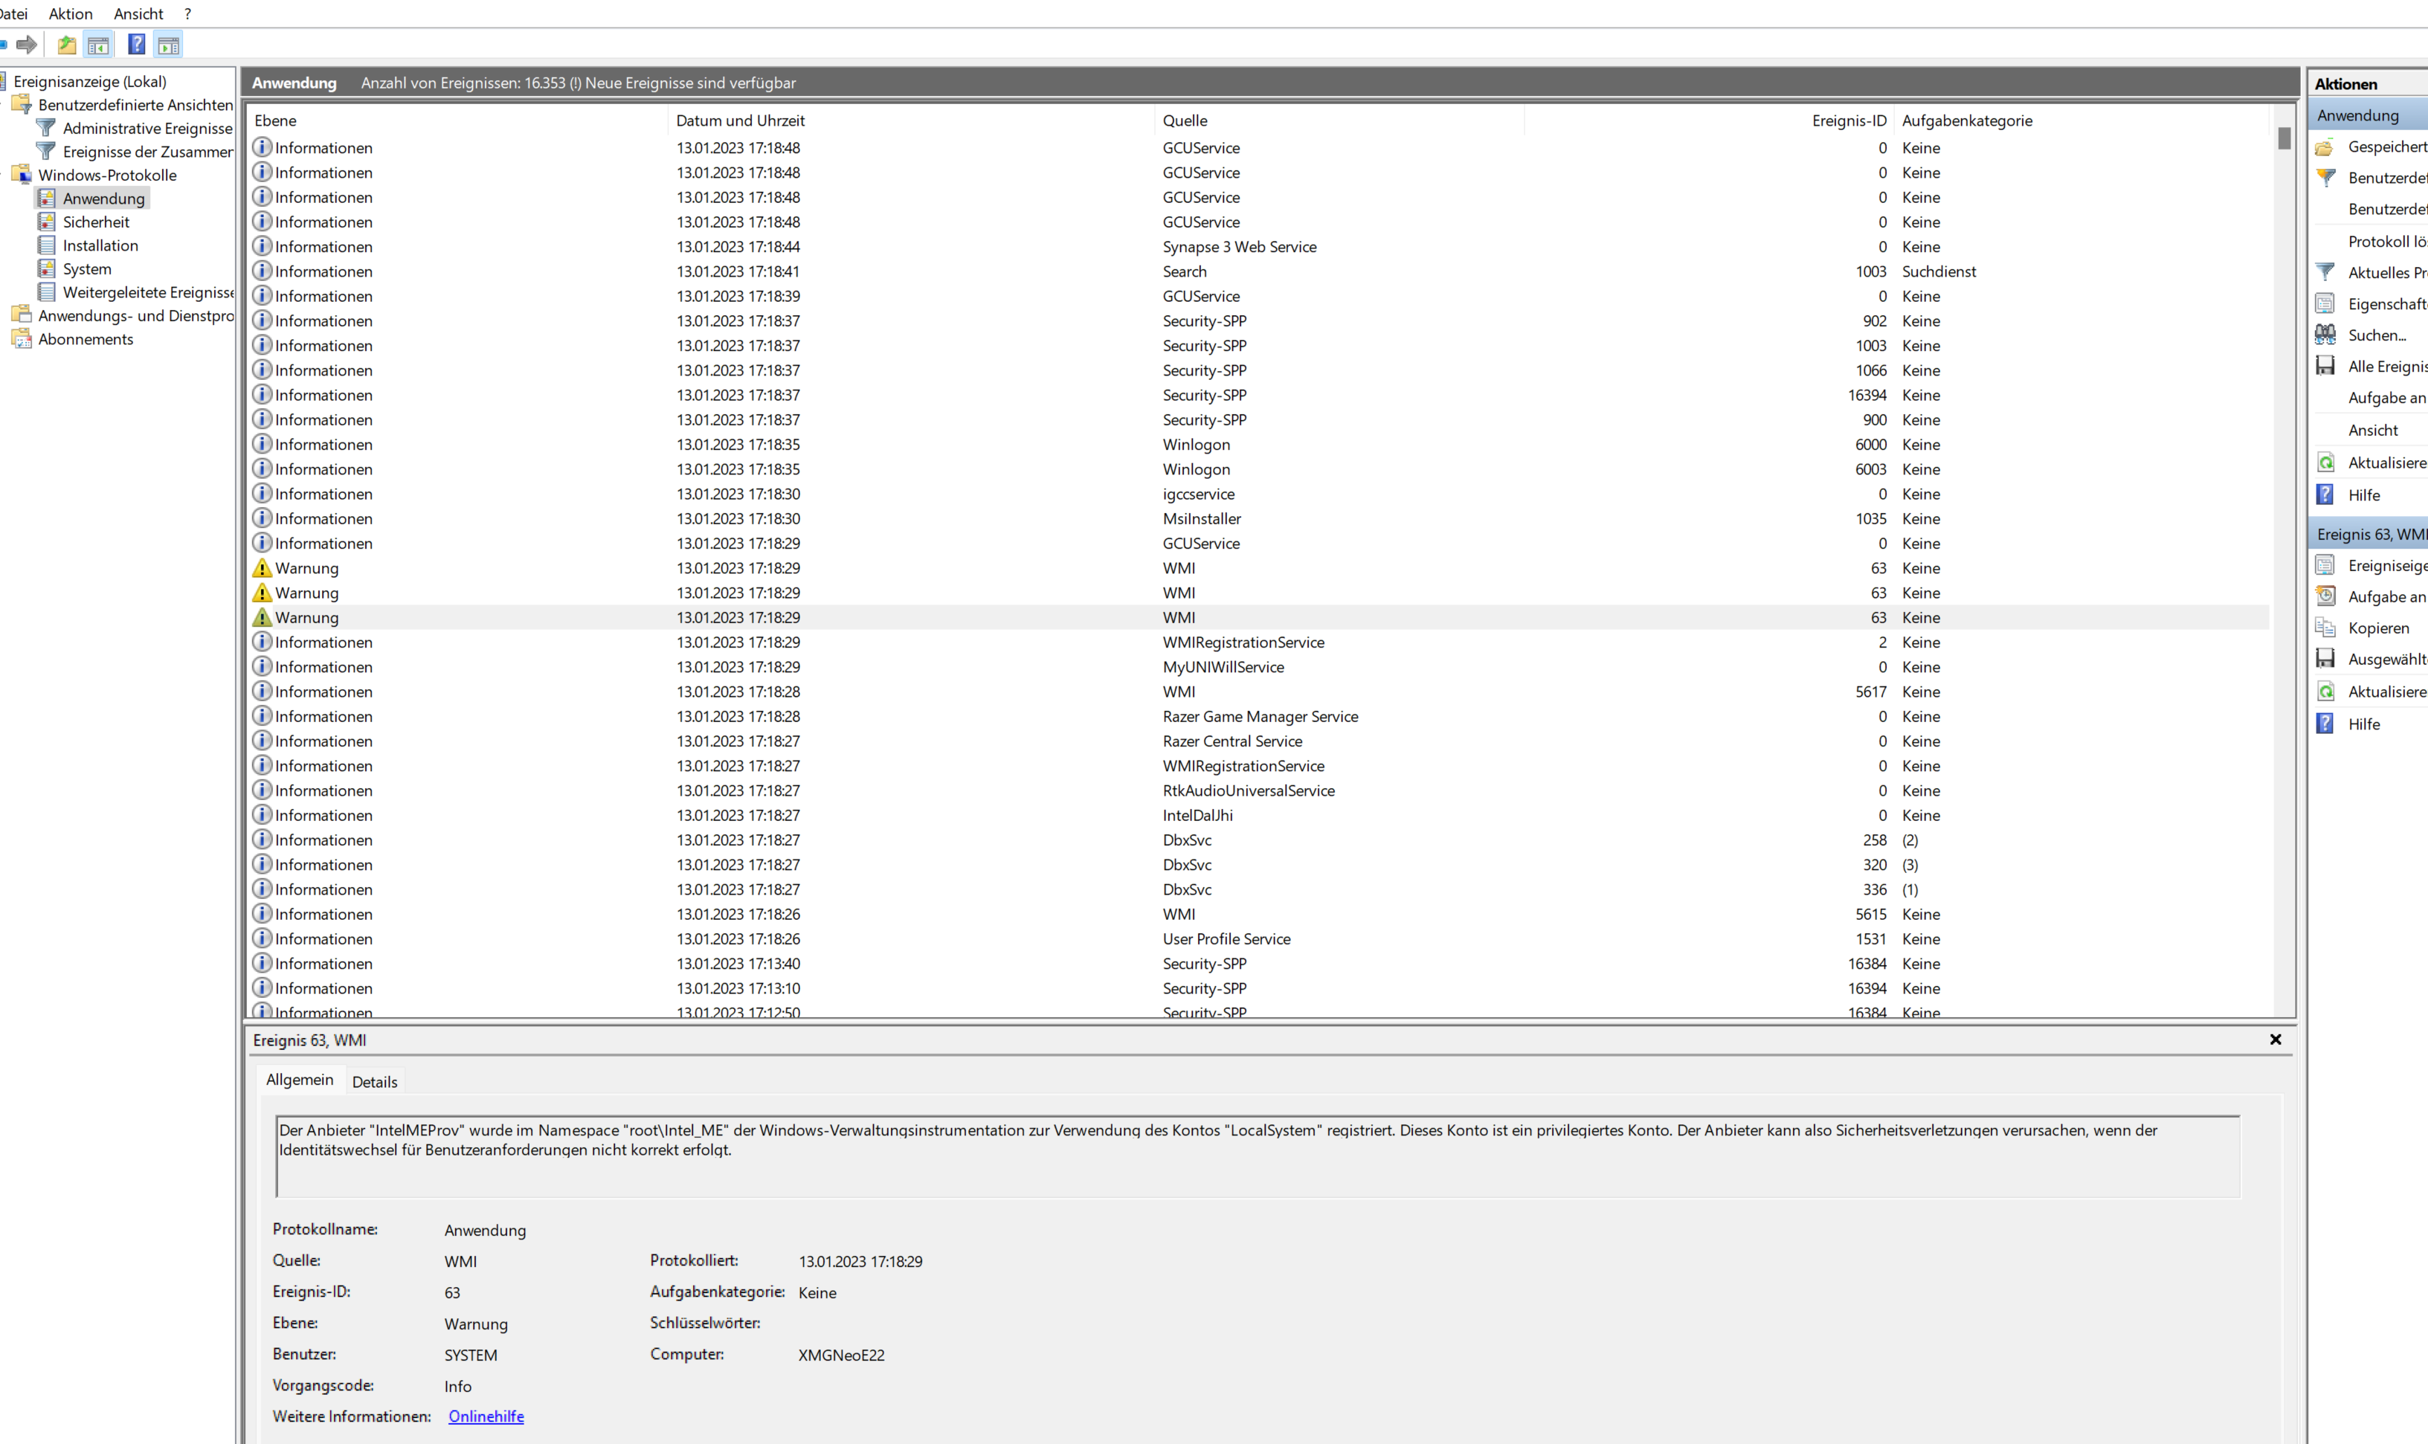This screenshot has width=2428, height=1444.
Task: Open the Onlinehilfe link
Action: click(x=486, y=1416)
